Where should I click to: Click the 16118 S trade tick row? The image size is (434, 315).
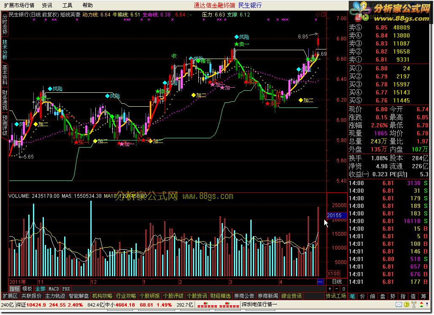click(x=388, y=221)
